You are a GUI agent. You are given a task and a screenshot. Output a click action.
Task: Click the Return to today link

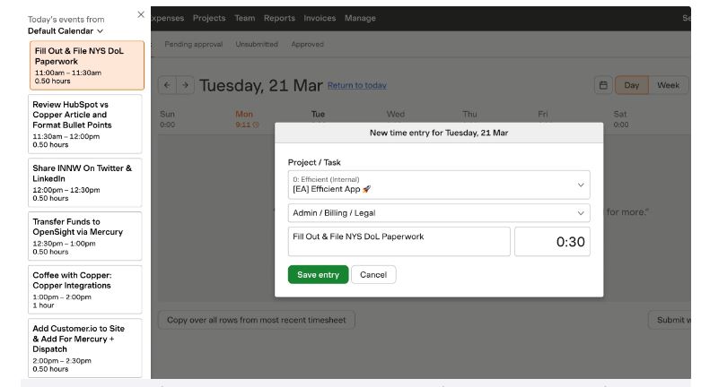[356, 85]
